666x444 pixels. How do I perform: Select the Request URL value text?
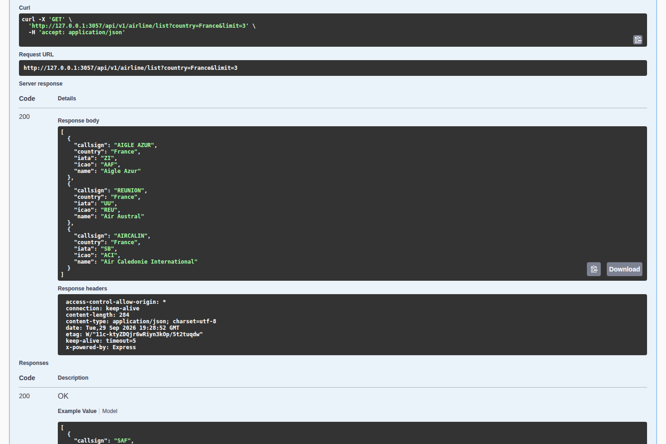tap(130, 68)
